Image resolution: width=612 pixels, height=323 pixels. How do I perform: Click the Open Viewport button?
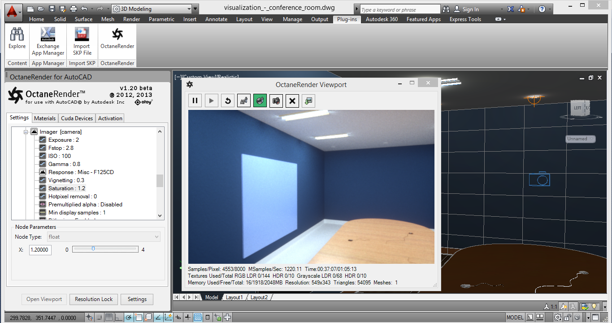click(44, 299)
